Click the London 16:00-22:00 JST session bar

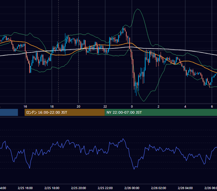coord(64,112)
